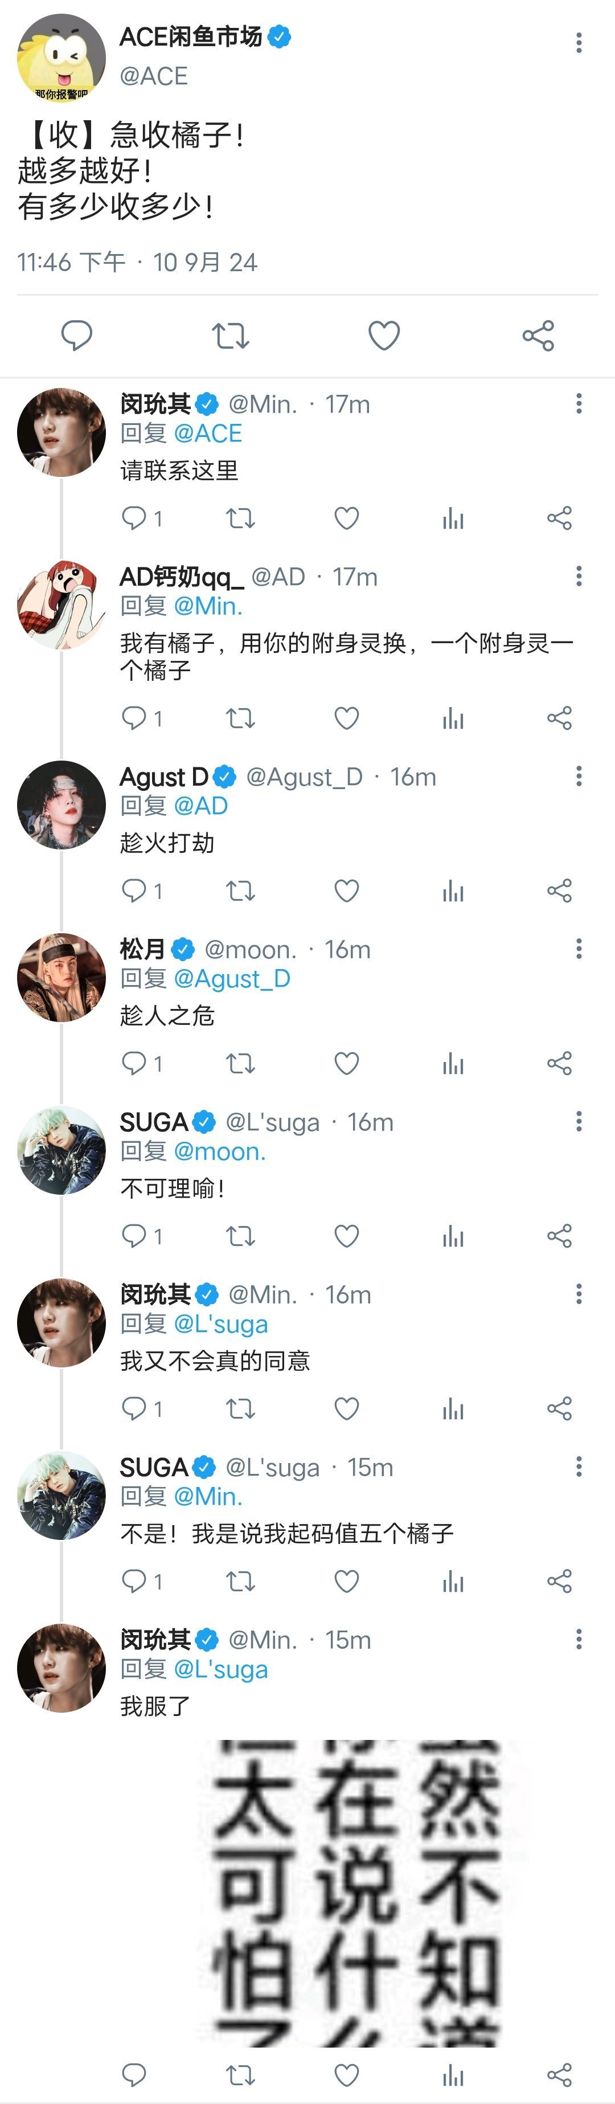Like the 请联系这里 reply
This screenshot has height=2104, width=615.
coord(346,518)
